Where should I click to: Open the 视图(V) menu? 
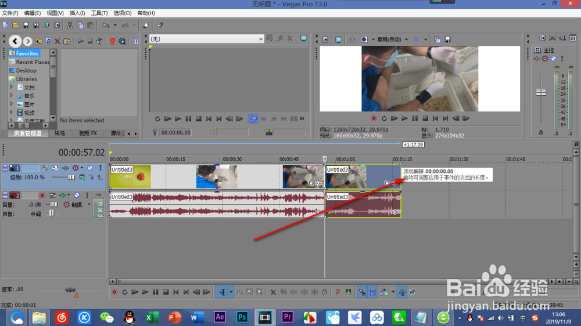(x=55, y=13)
